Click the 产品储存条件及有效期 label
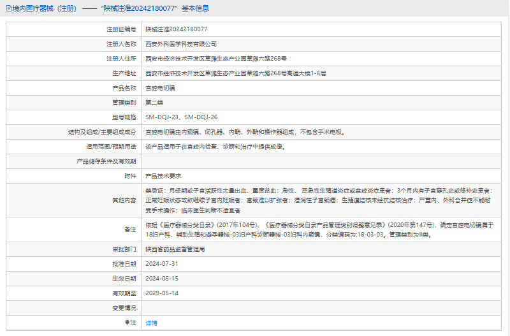This screenshot has width=510, height=336. pos(106,161)
